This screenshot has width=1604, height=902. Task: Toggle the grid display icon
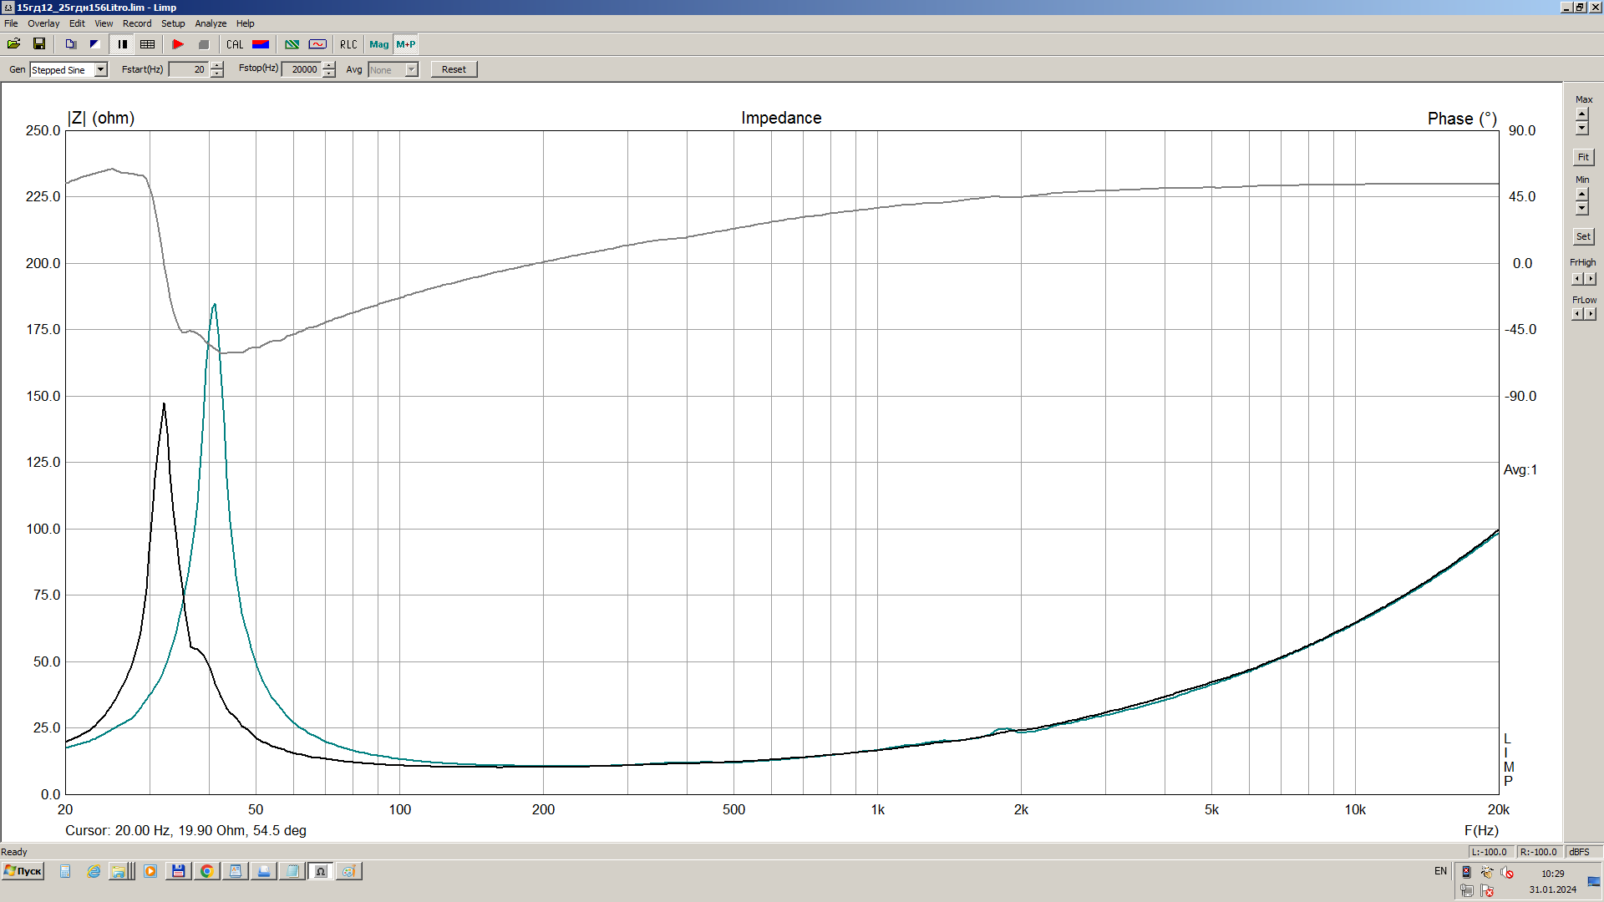[x=148, y=44]
